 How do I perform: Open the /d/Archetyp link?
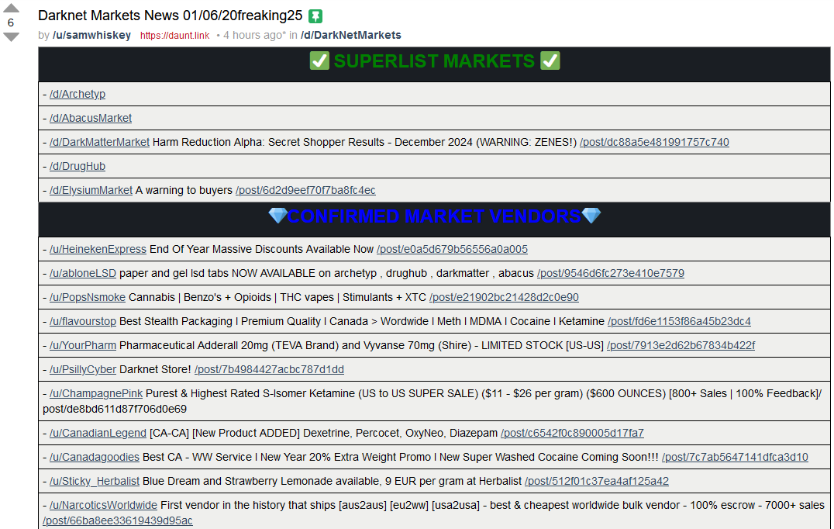pos(78,94)
